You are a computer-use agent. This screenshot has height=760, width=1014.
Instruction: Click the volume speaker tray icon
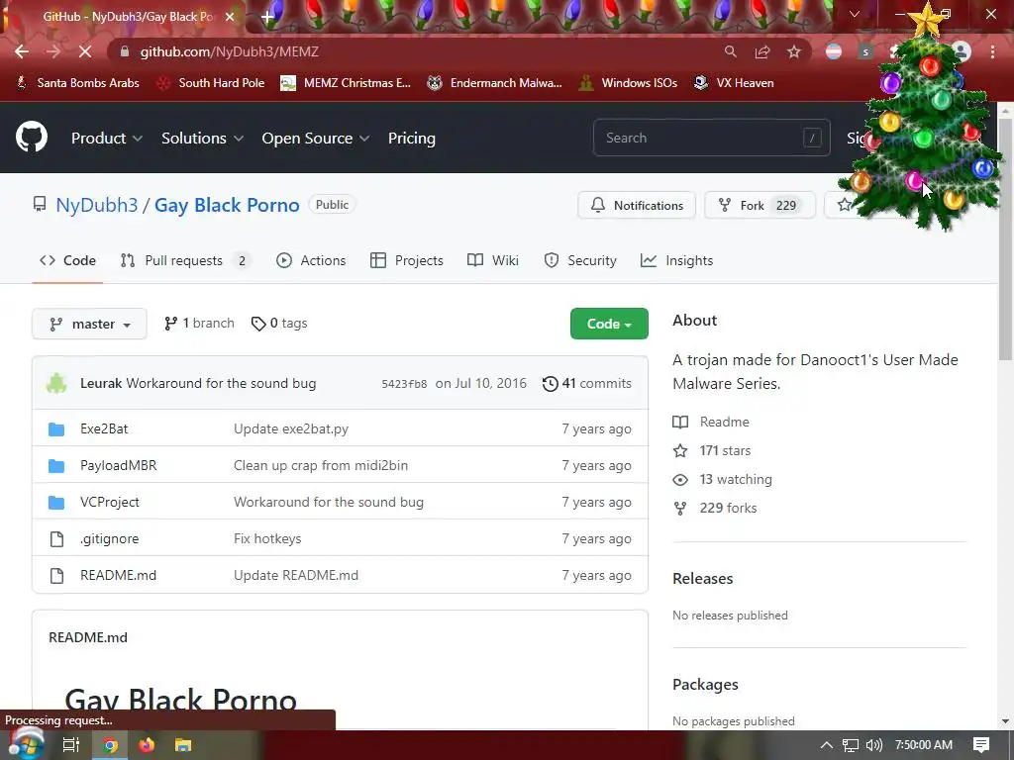coord(873,745)
